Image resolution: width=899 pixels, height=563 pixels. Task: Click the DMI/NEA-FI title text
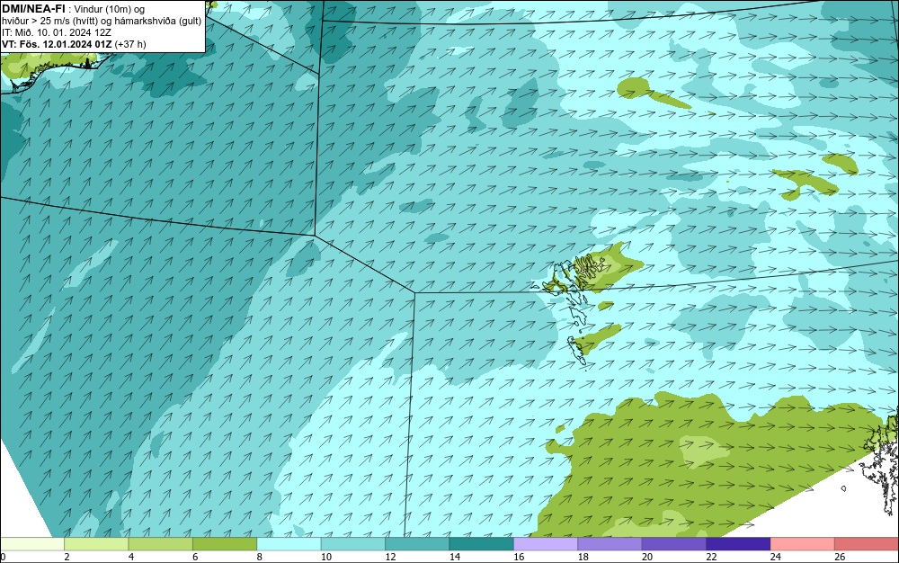click(x=33, y=9)
